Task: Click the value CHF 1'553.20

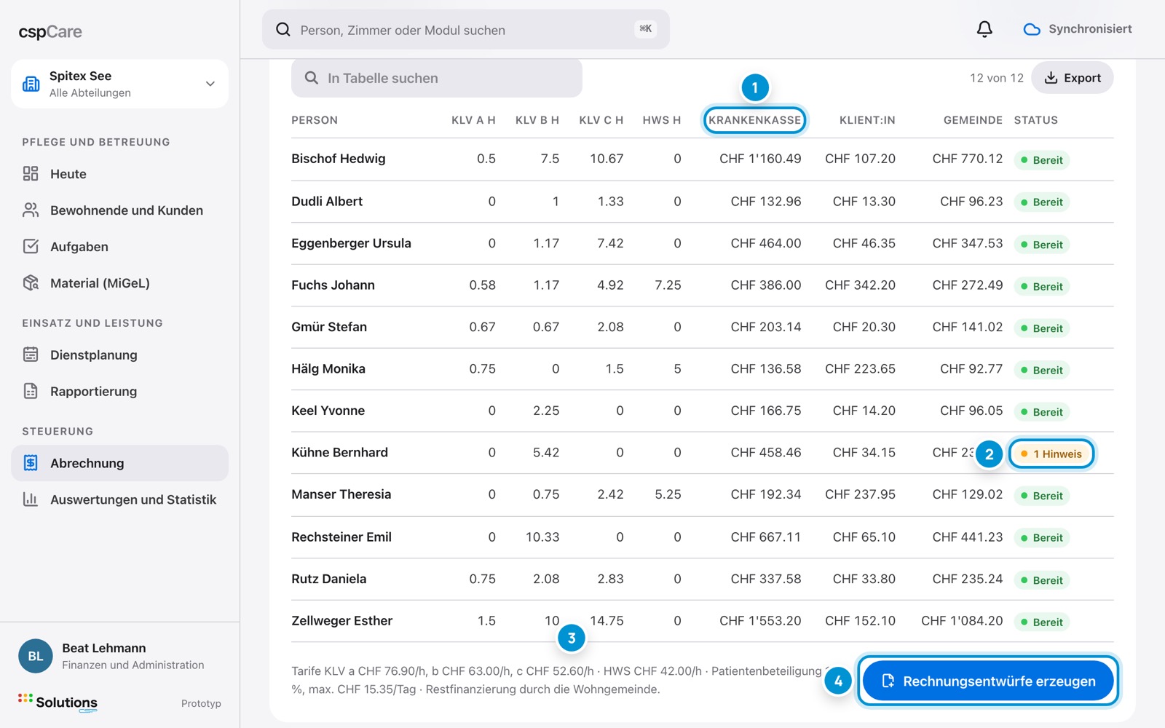Action: (x=760, y=621)
